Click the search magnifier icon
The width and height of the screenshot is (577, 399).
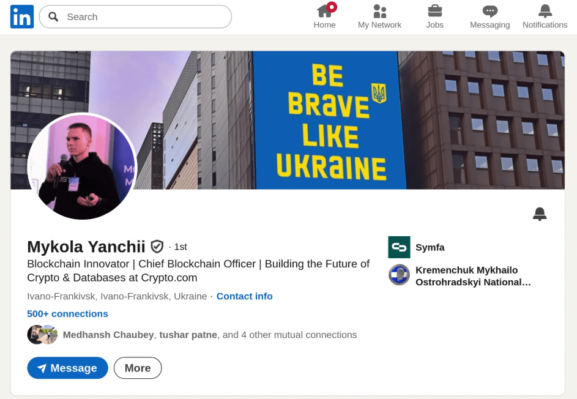click(53, 17)
